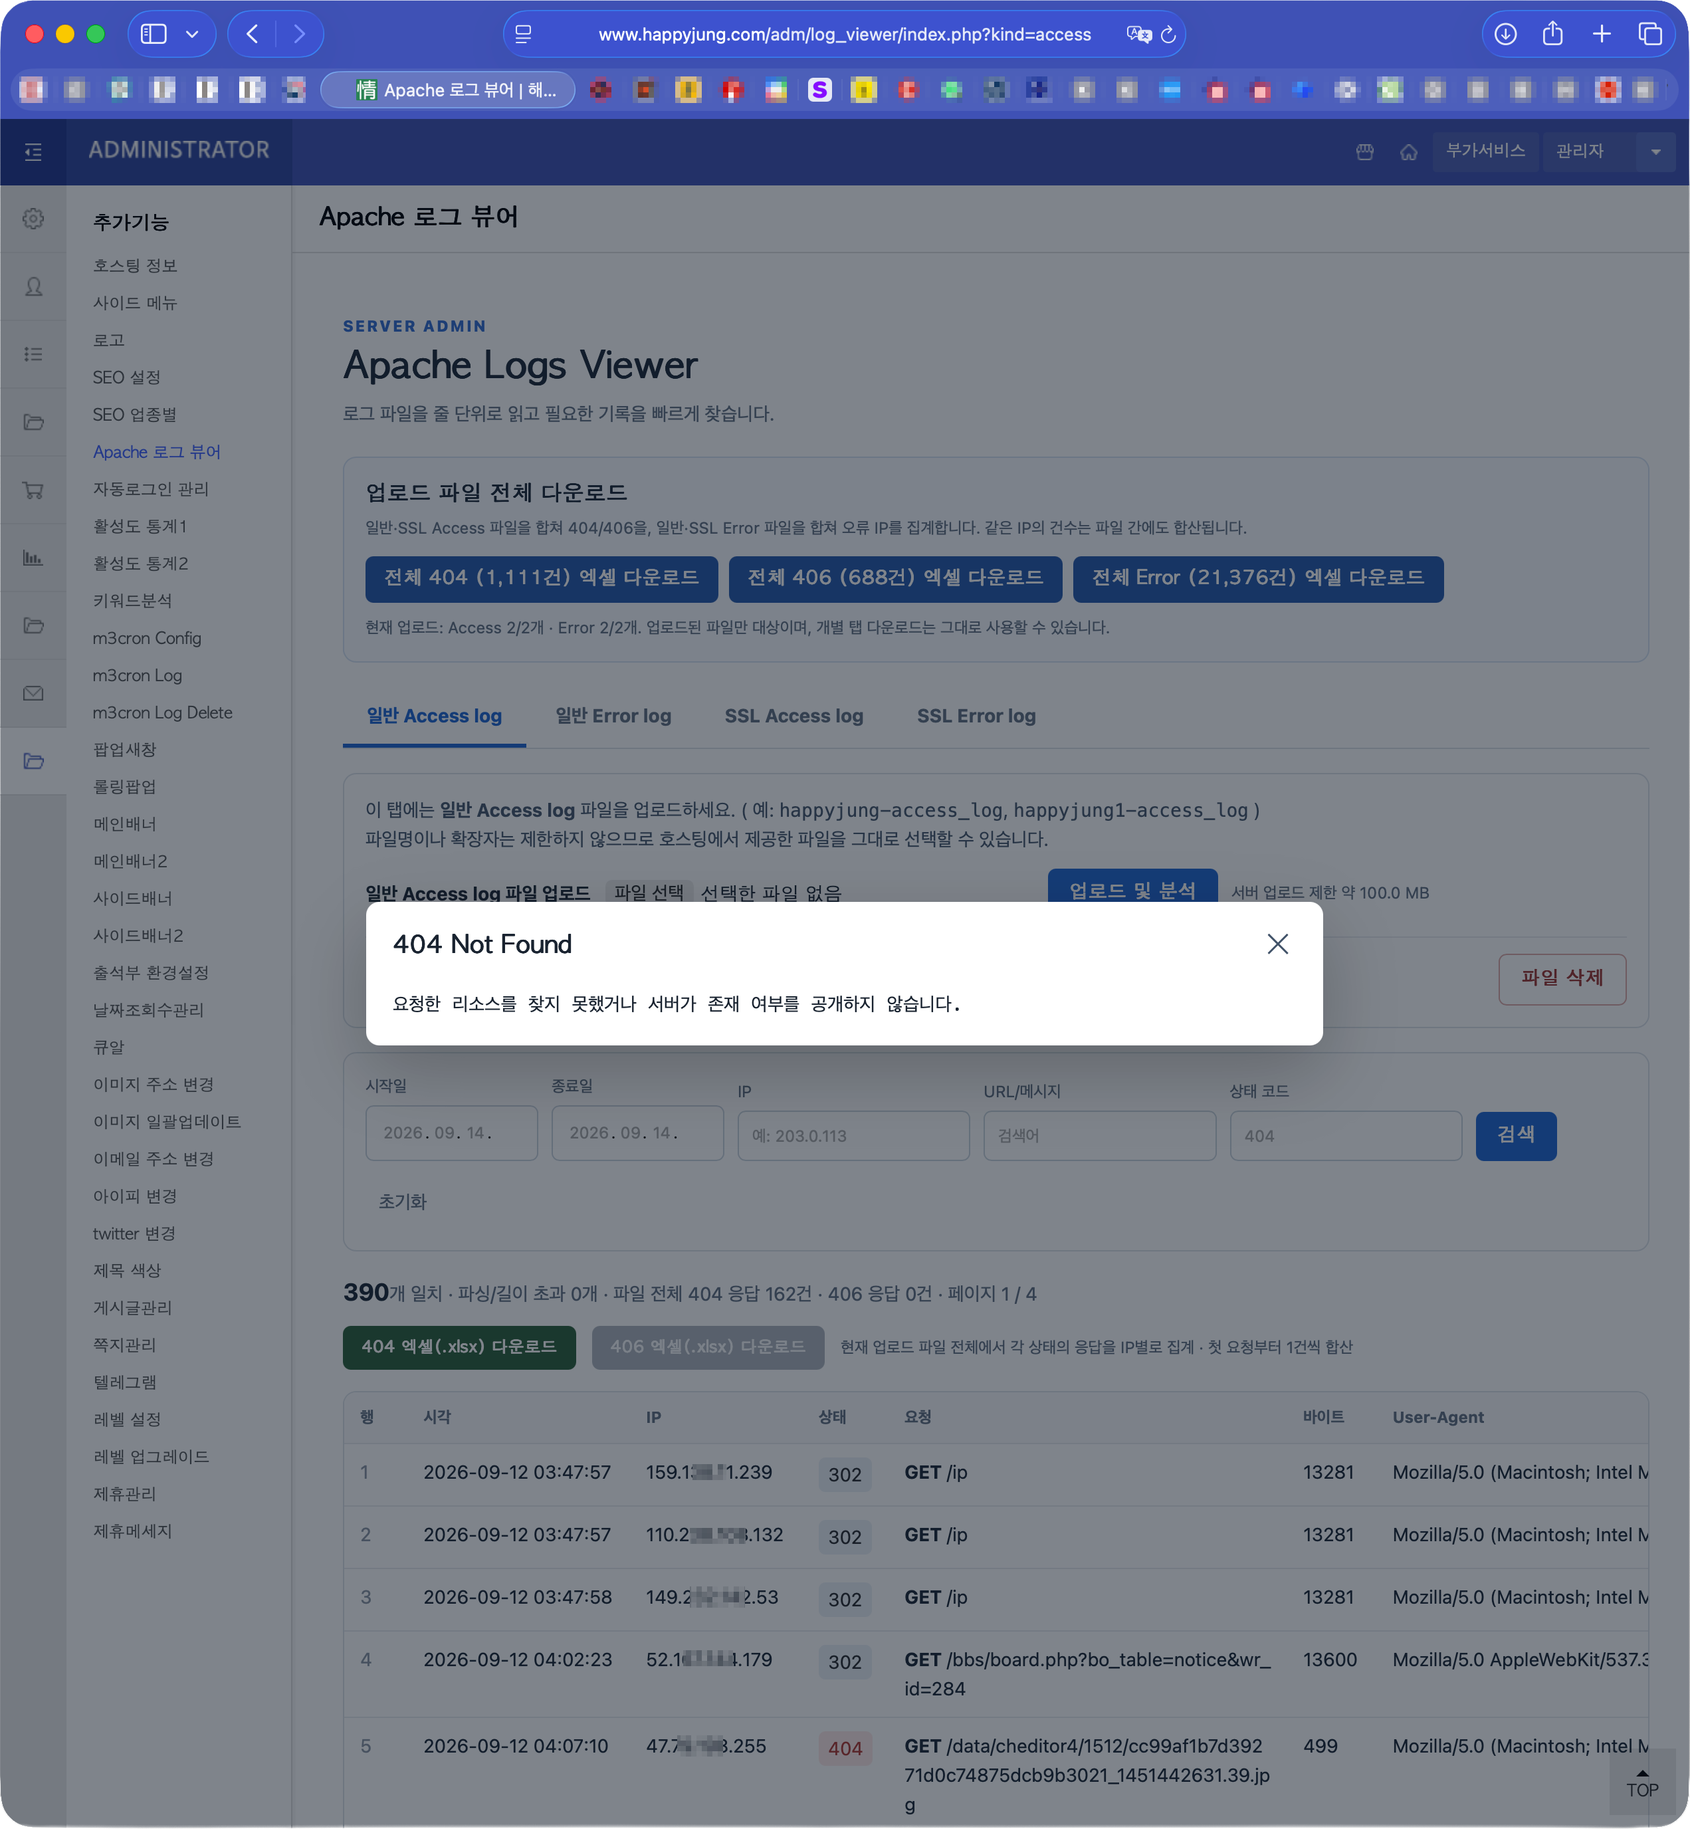This screenshot has height=1829, width=1690.
Task: Go back to the previous page
Action: point(253,34)
